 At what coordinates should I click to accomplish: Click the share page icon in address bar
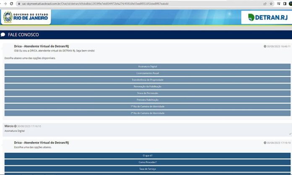point(265,3)
